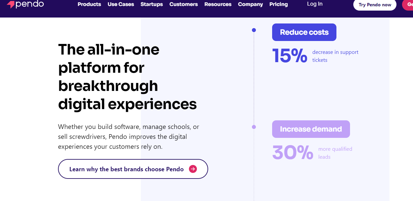Open the Pricing page from the navbar
Viewport: 413px width, 201px height.
(x=278, y=4)
